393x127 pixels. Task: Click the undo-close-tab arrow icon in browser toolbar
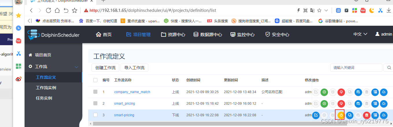pos(66,10)
